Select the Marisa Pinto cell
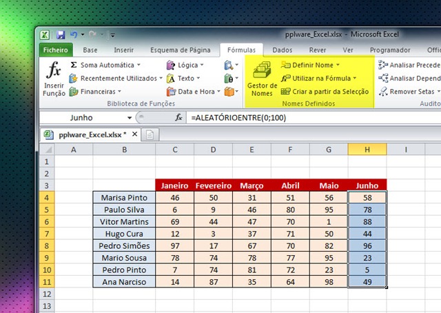Image resolution: width=441 pixels, height=313 pixels. [124, 198]
